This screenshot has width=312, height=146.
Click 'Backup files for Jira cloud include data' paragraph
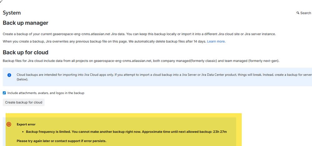point(141,61)
